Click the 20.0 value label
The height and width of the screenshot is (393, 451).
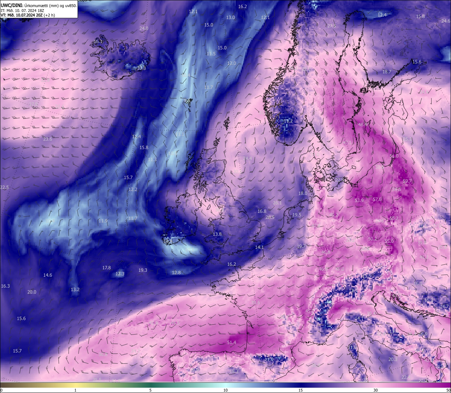[x=32, y=292]
